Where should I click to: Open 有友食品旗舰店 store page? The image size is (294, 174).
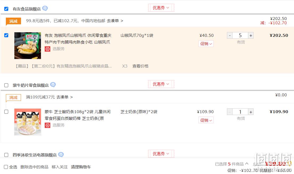27,9
